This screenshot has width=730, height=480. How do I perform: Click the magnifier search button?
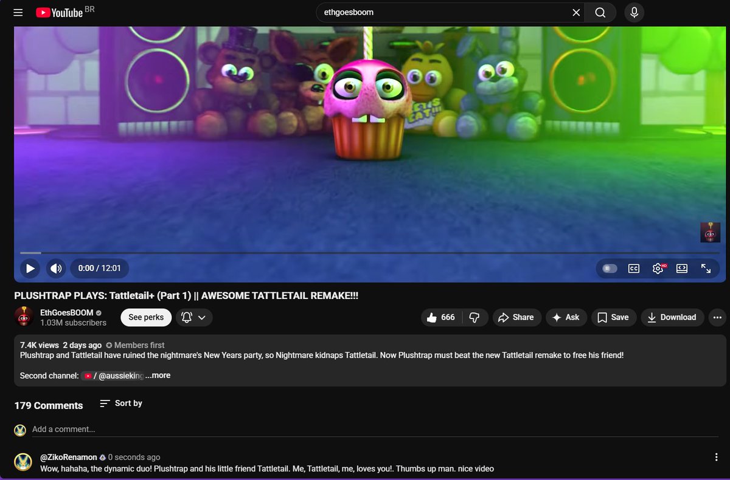[x=600, y=12]
